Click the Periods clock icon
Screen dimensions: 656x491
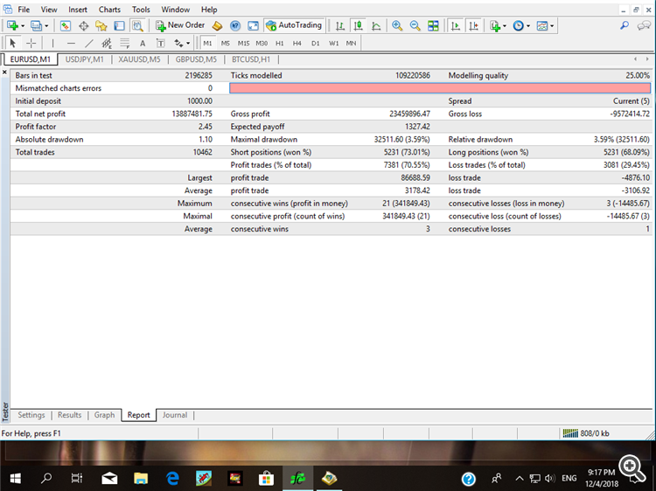(x=519, y=26)
